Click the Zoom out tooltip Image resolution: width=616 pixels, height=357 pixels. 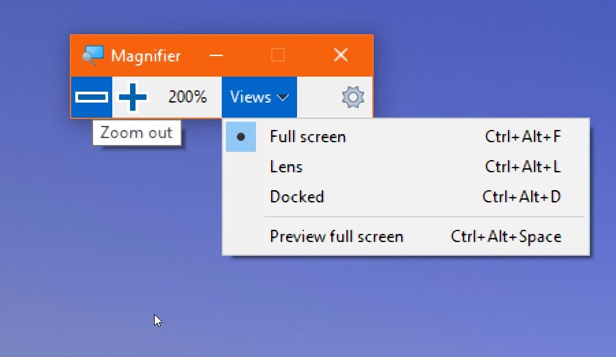[137, 133]
